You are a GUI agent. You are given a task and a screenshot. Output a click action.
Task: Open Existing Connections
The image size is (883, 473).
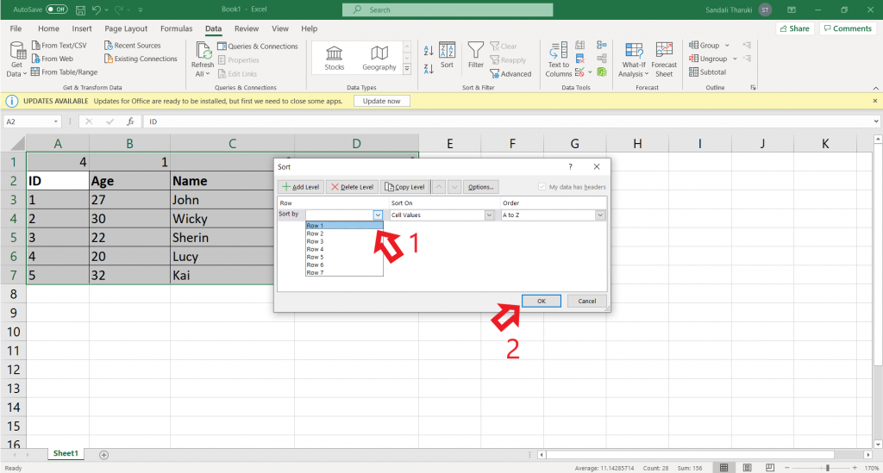[x=141, y=59]
